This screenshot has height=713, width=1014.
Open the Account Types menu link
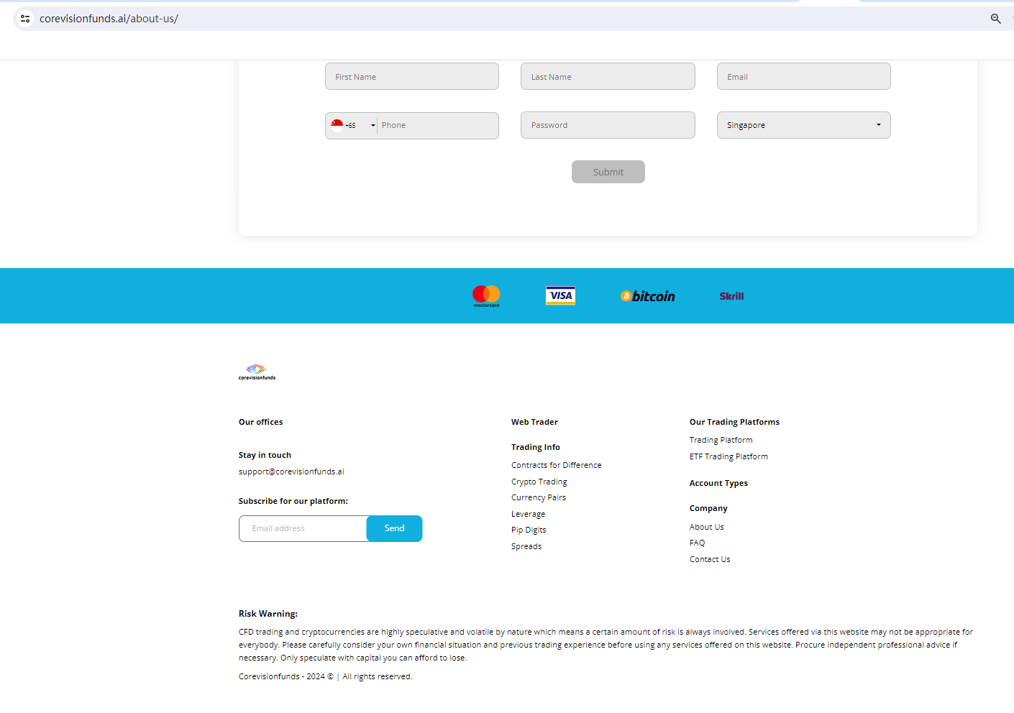(718, 484)
